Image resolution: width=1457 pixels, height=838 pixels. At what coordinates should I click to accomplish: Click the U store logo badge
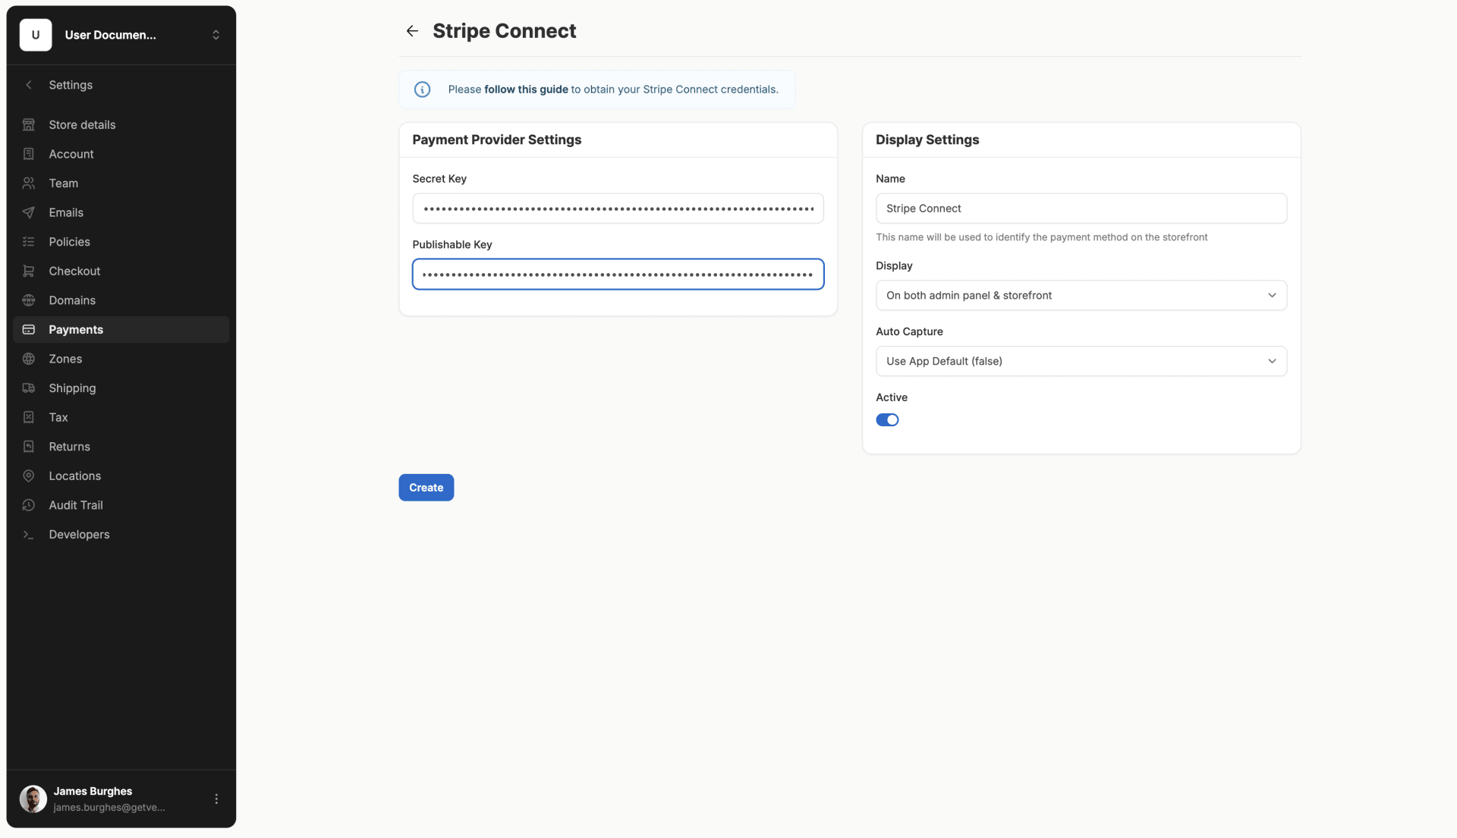(x=36, y=35)
